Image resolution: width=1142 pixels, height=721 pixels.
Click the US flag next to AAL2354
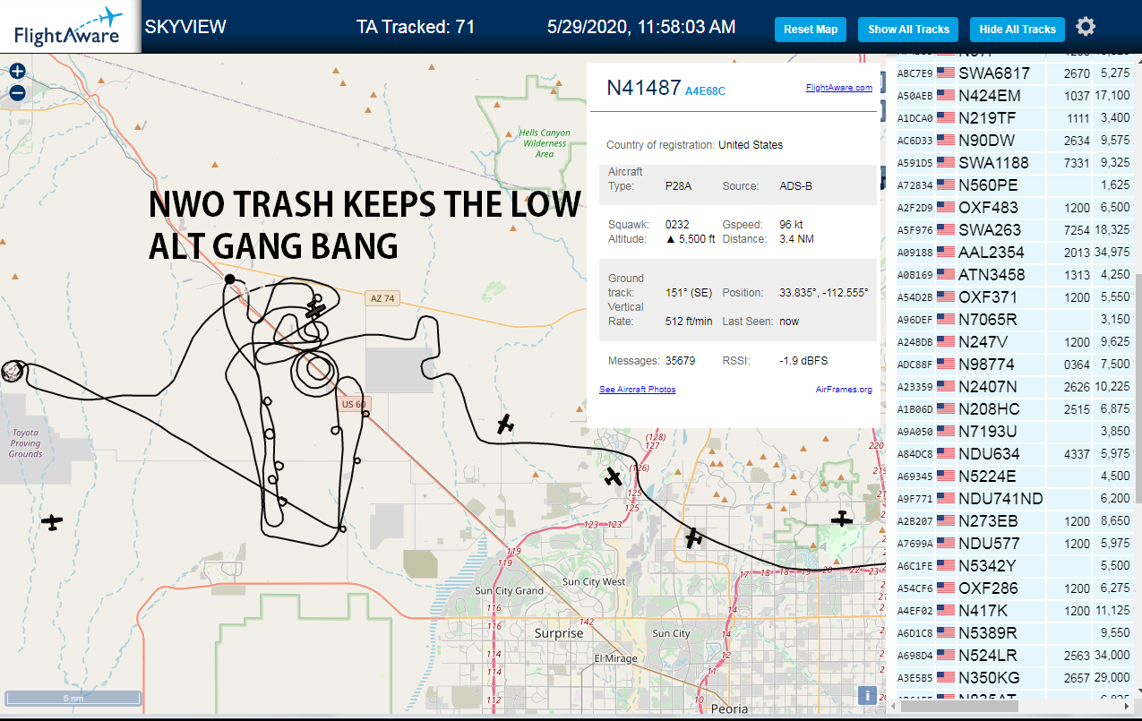(x=945, y=253)
